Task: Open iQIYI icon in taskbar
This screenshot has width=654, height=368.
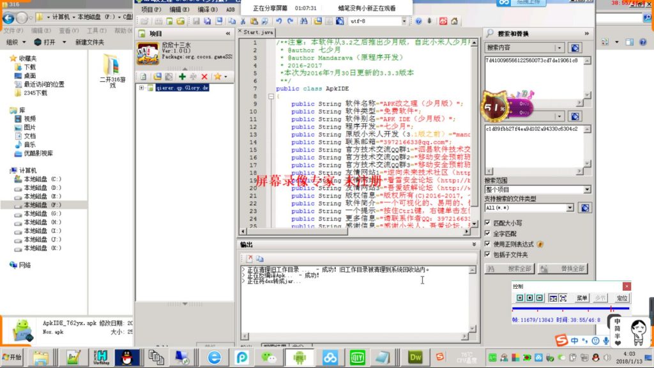Action: pyautogui.click(x=357, y=358)
